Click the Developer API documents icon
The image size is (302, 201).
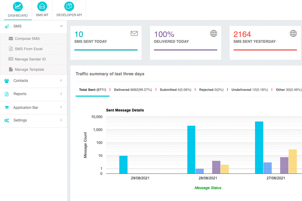(x=69, y=6)
